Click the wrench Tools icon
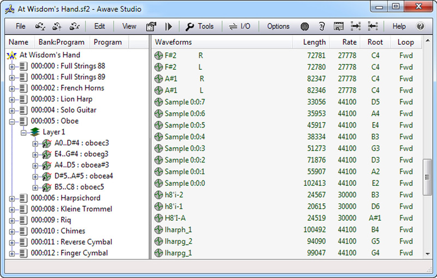This screenshot has width=437, height=278. point(190,26)
